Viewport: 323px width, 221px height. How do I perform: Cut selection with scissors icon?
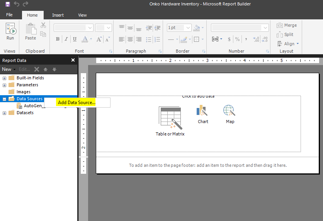click(43, 25)
